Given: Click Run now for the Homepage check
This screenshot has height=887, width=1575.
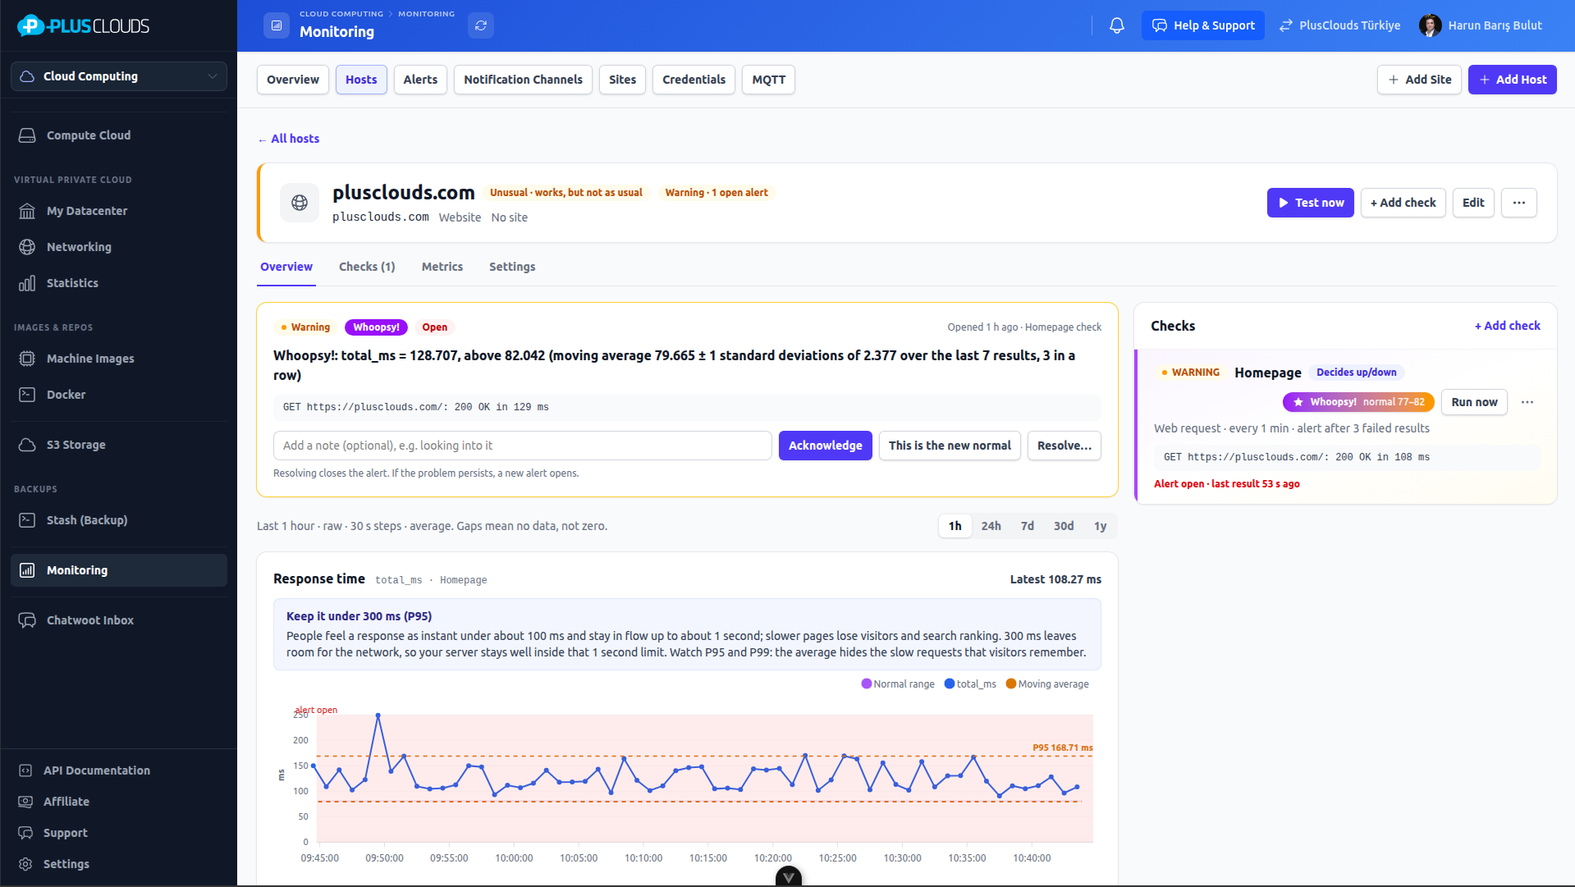Looking at the screenshot, I should (x=1474, y=402).
